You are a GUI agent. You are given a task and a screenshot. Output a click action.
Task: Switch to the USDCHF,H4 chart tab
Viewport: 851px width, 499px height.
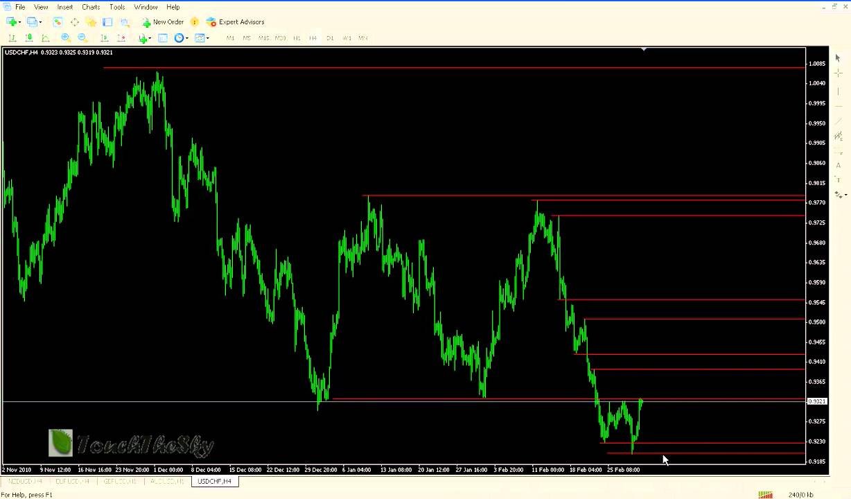pyautogui.click(x=215, y=481)
